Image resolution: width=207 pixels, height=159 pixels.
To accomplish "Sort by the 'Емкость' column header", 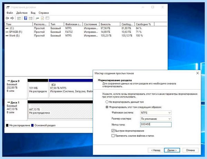I will 110,24.
